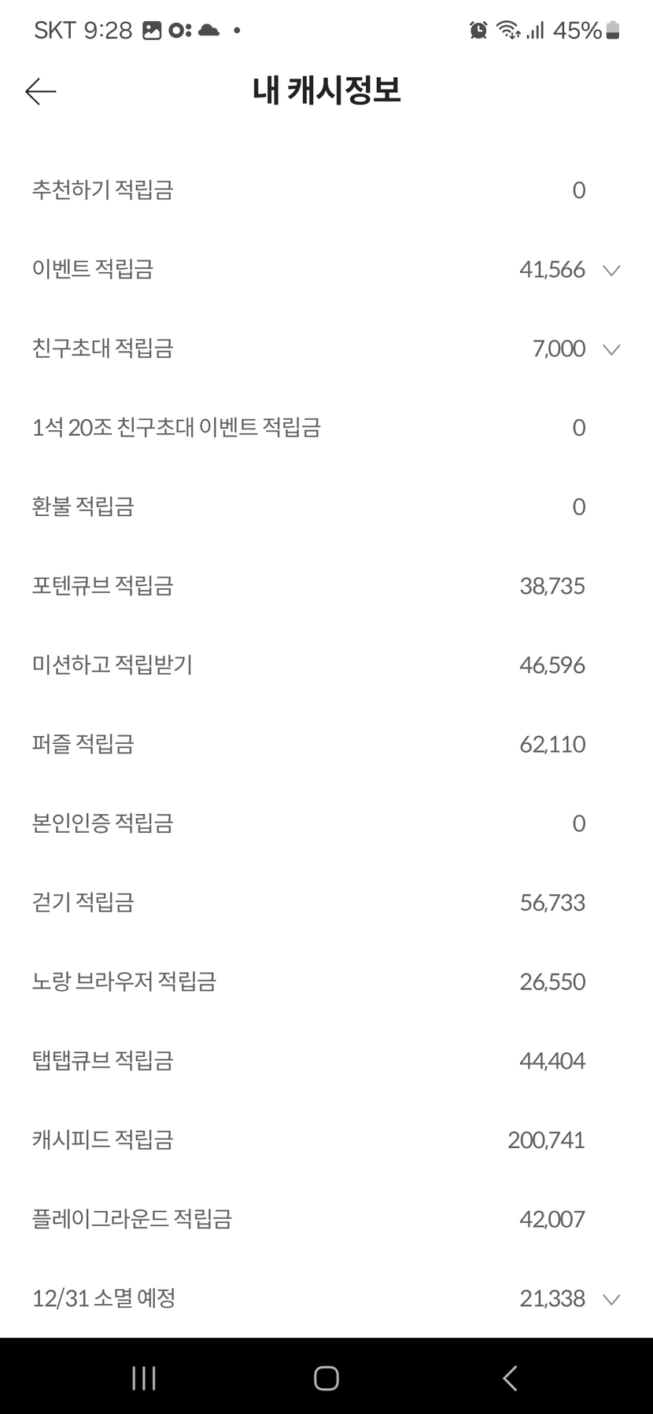The image size is (653, 1414).
Task: Tap the 노랑 브라우저 적립금 label
Action: (x=124, y=981)
